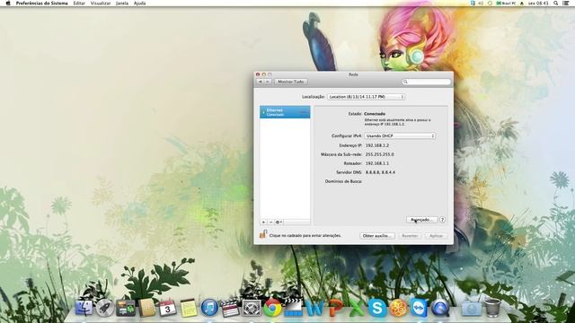This screenshot has width=575, height=323.
Task: Click the Conectado status text
Action: click(x=375, y=114)
